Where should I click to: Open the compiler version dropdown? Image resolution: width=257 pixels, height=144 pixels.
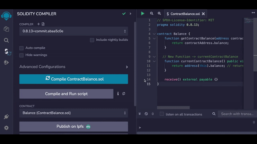pos(74,31)
